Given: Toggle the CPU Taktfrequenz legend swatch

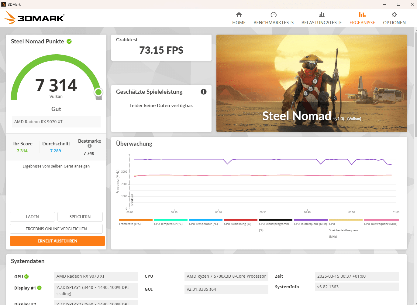Looking at the screenshot, I should (x=311, y=220).
